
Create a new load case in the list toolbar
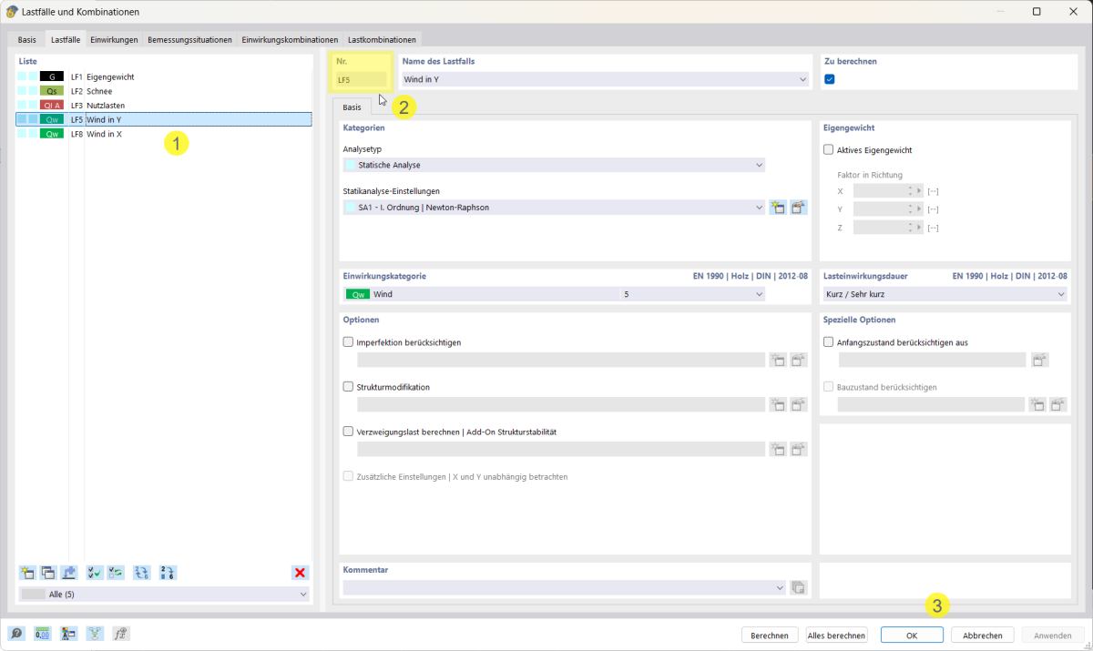pos(27,573)
